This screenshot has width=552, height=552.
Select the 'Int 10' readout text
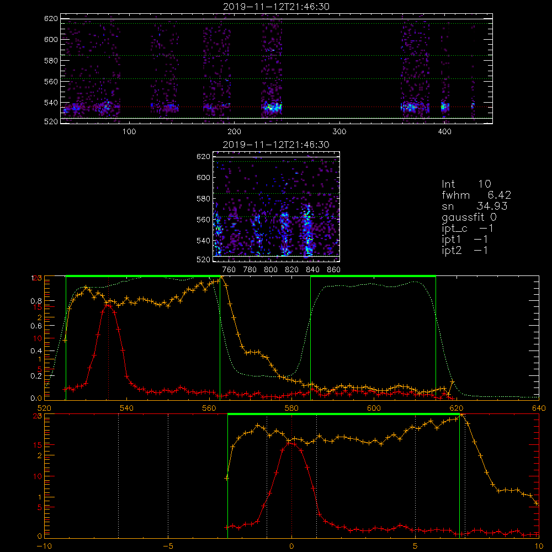click(466, 184)
